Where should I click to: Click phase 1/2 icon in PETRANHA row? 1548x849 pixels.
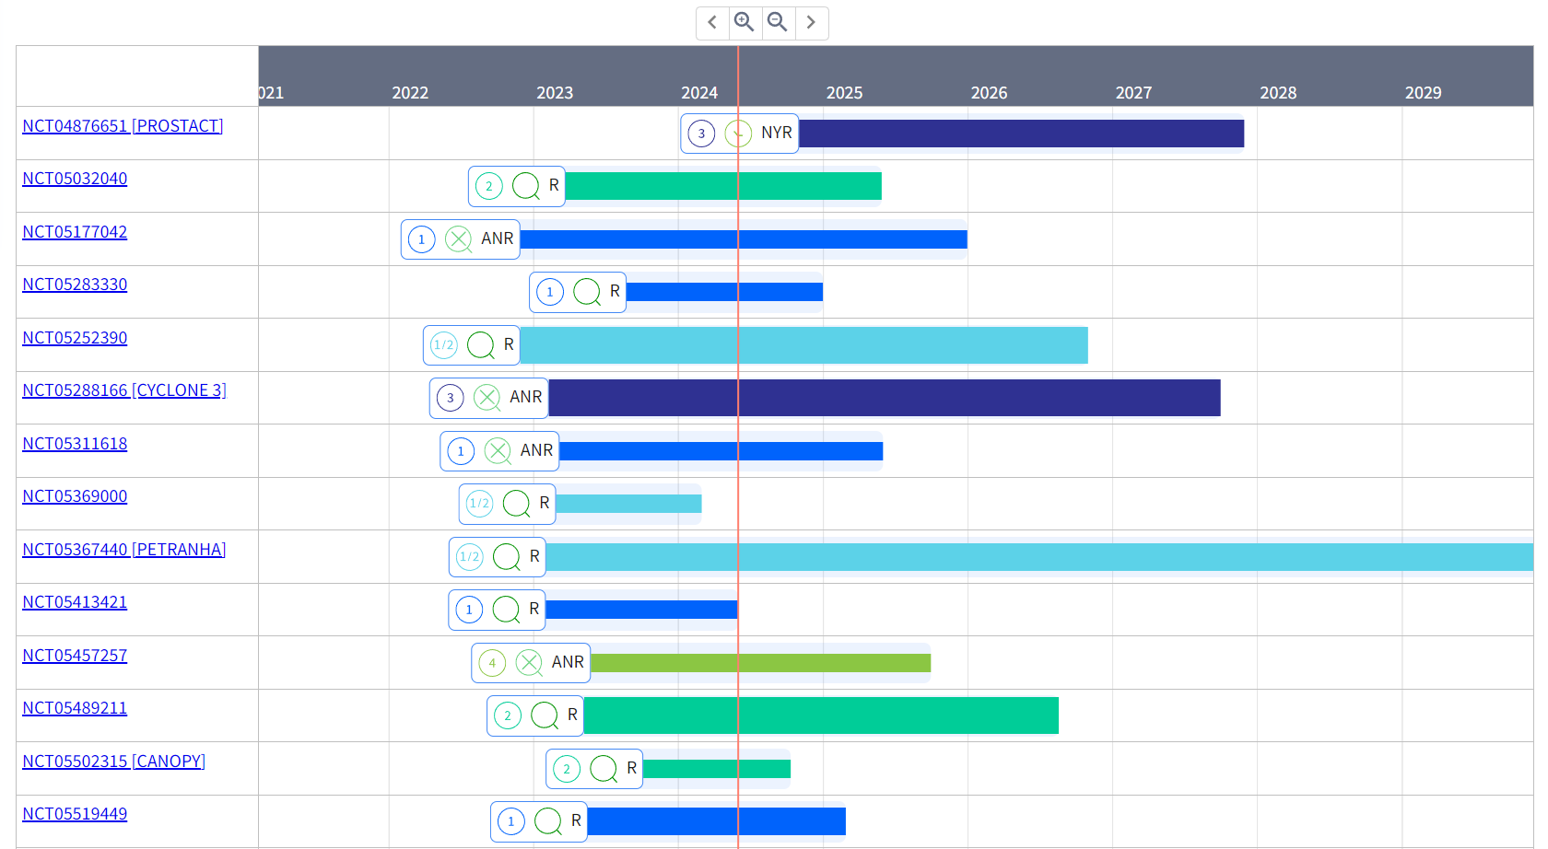(470, 557)
